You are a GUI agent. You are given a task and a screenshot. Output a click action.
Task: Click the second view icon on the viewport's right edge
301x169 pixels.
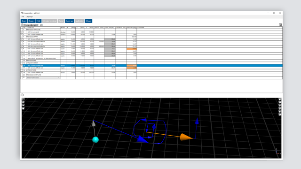[280, 102]
